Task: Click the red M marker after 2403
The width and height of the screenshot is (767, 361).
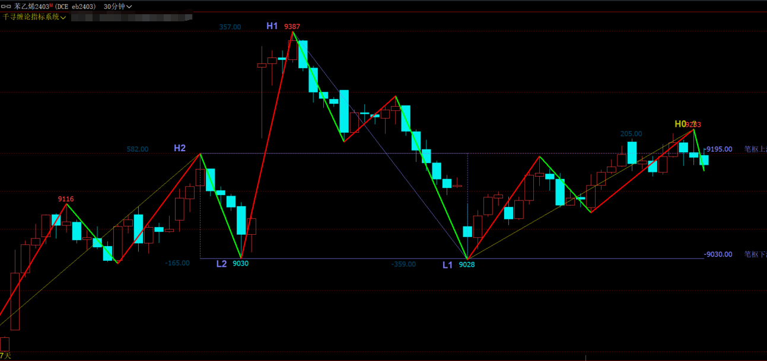Action: click(x=52, y=5)
